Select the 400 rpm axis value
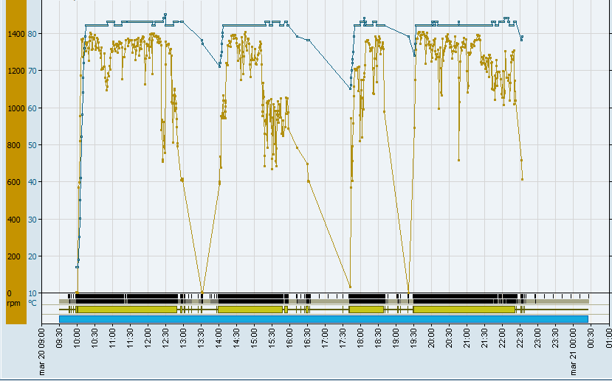 coord(14,220)
